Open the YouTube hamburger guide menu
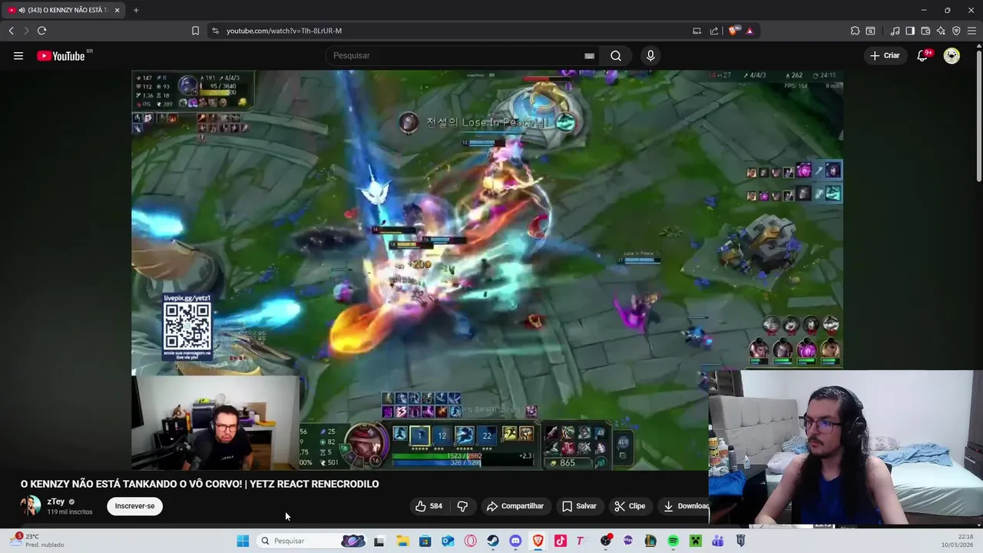Image resolution: width=983 pixels, height=553 pixels. pos(18,55)
